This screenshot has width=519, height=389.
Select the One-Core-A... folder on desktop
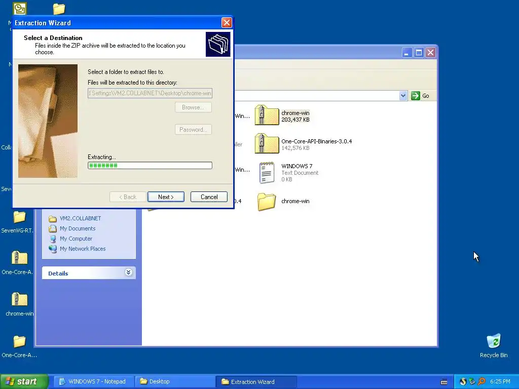point(19,341)
